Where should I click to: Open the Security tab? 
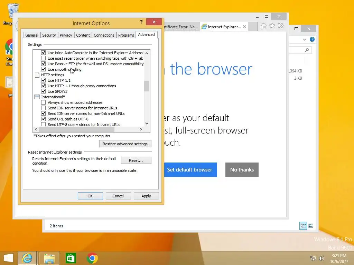[49, 35]
